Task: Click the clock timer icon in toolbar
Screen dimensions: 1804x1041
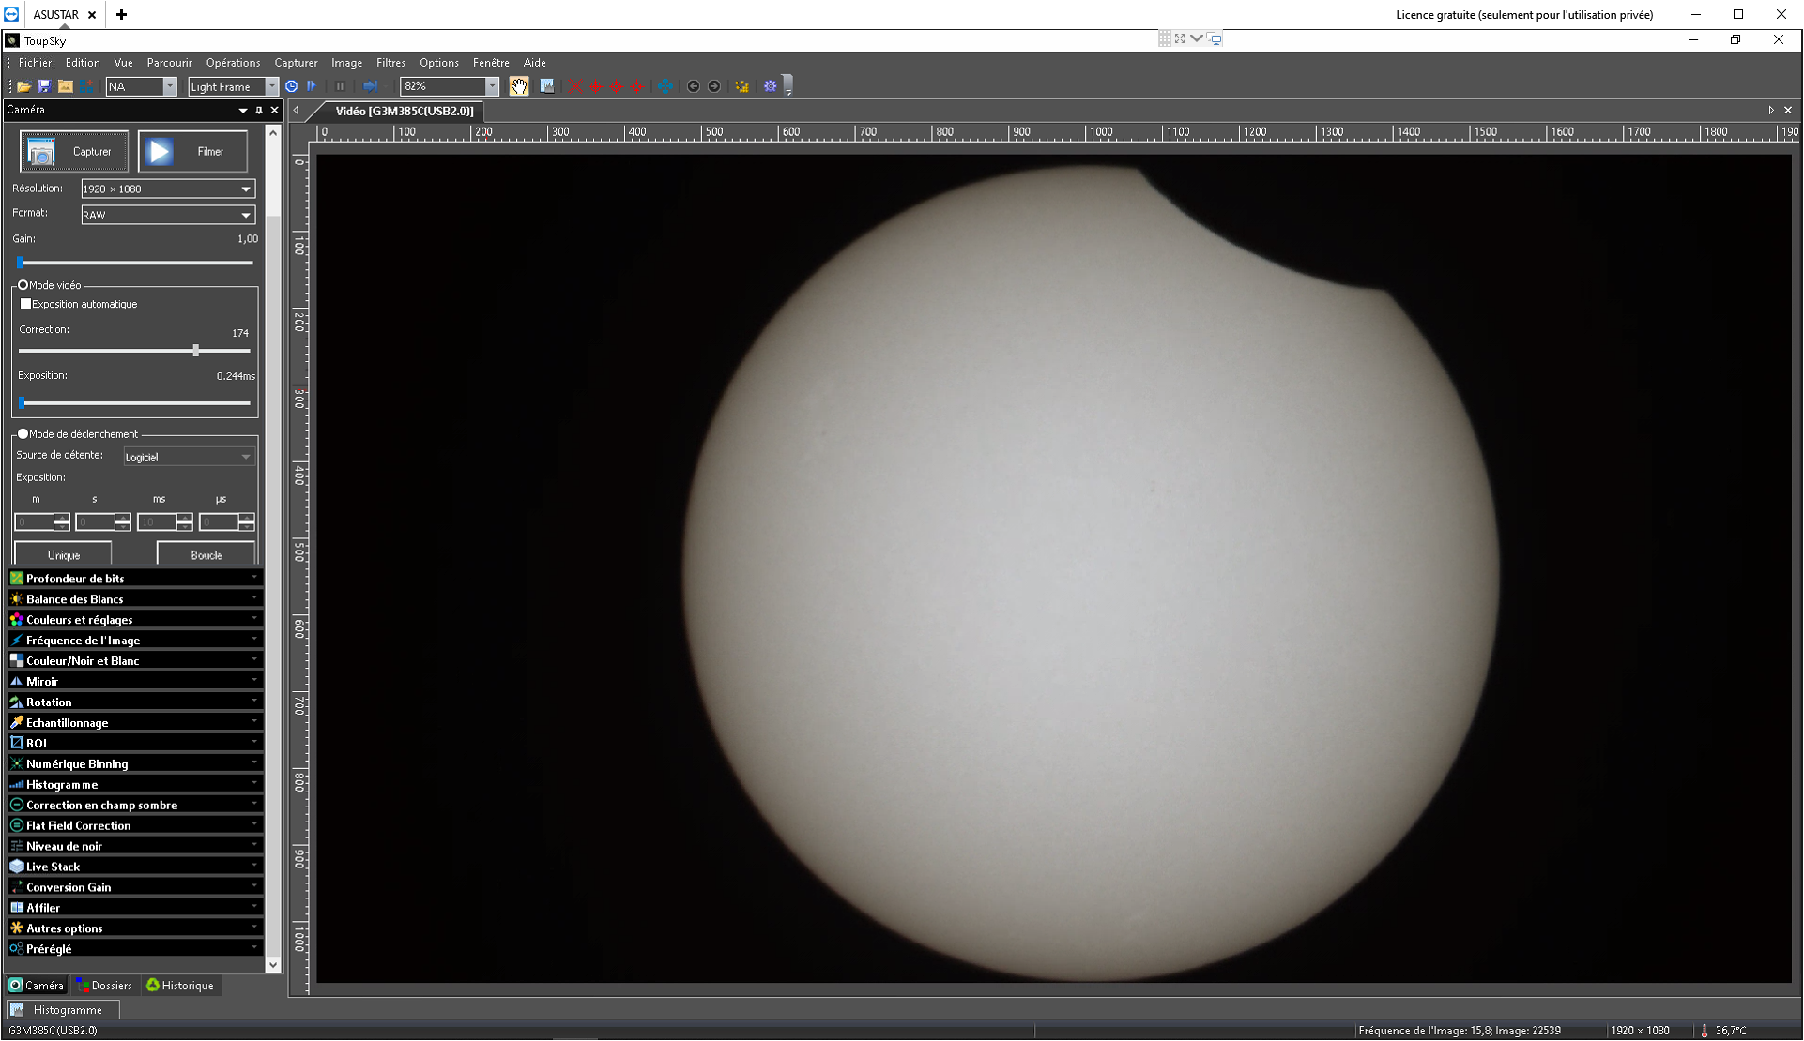Action: click(292, 86)
